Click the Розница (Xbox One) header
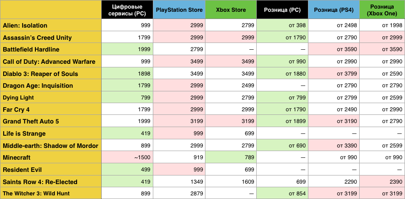 382,9
